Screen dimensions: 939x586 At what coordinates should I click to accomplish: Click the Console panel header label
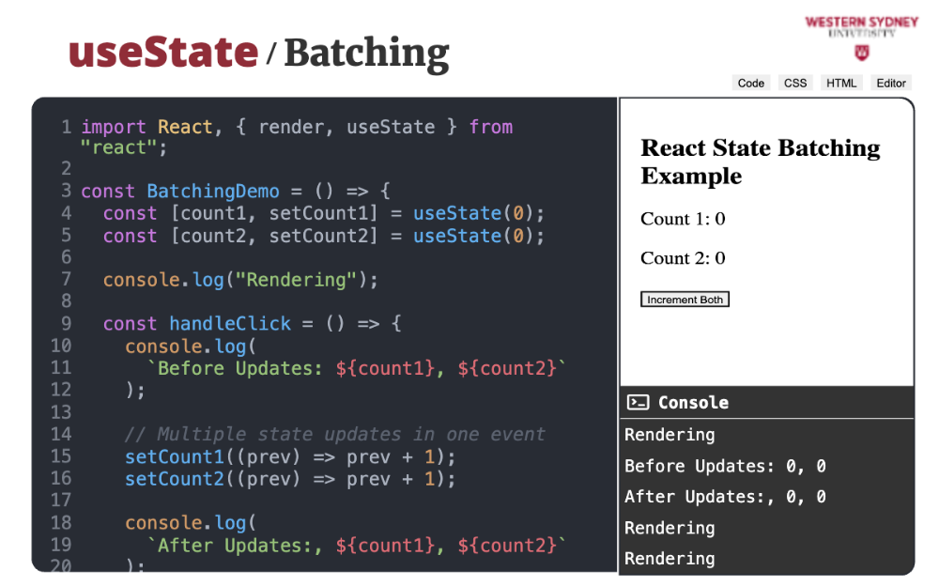pos(693,403)
